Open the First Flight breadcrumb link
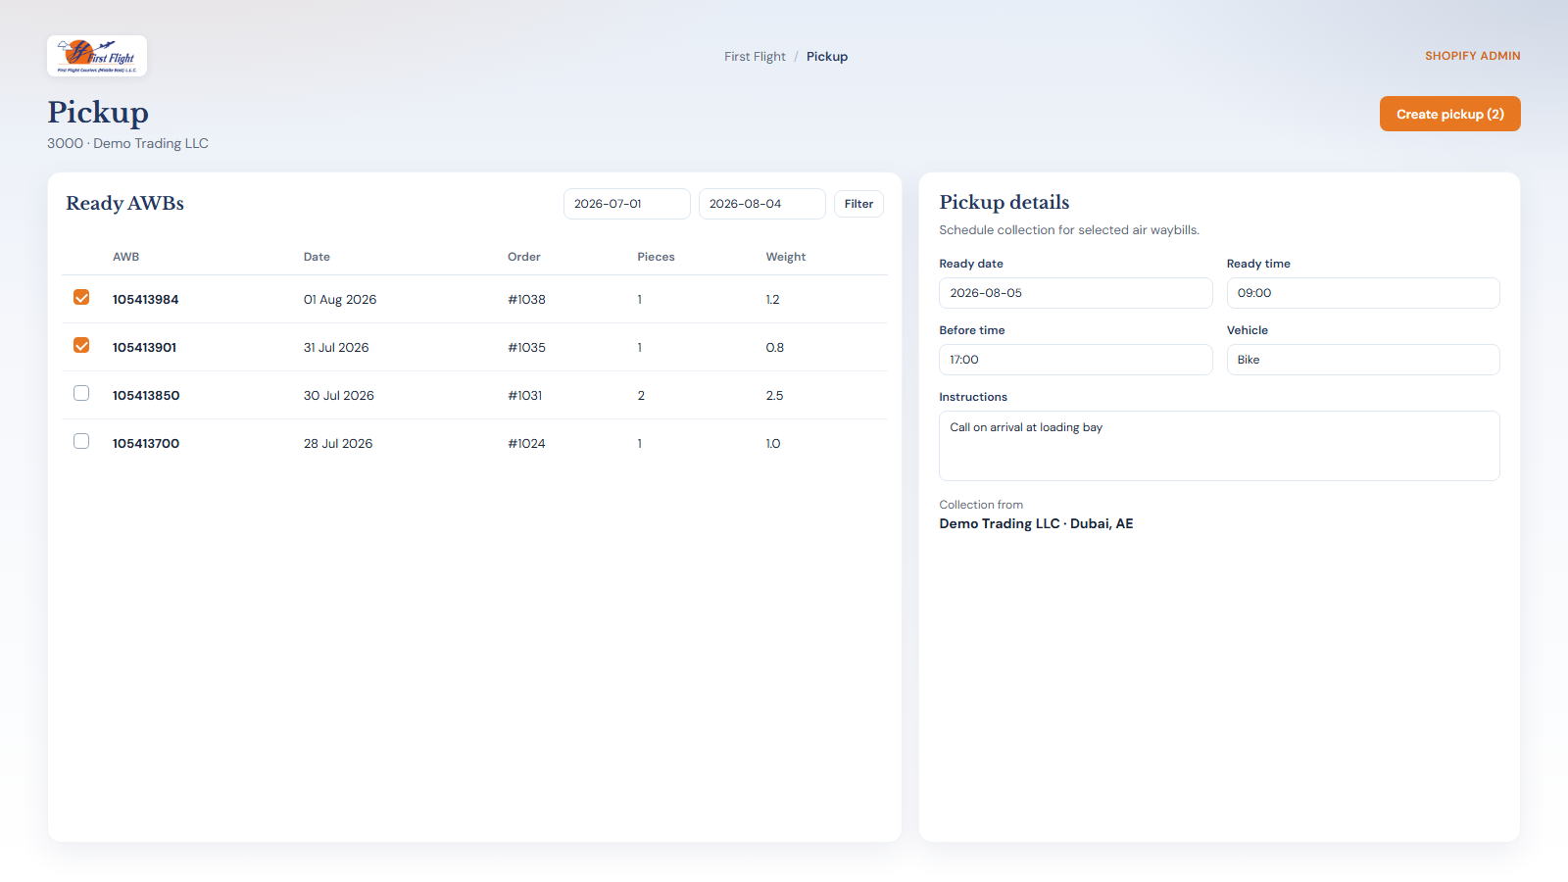Image resolution: width=1568 pixels, height=882 pixels. click(x=755, y=57)
